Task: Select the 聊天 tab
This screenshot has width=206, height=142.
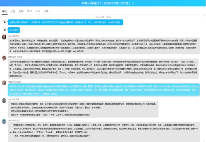Action: (x=4, y=11)
